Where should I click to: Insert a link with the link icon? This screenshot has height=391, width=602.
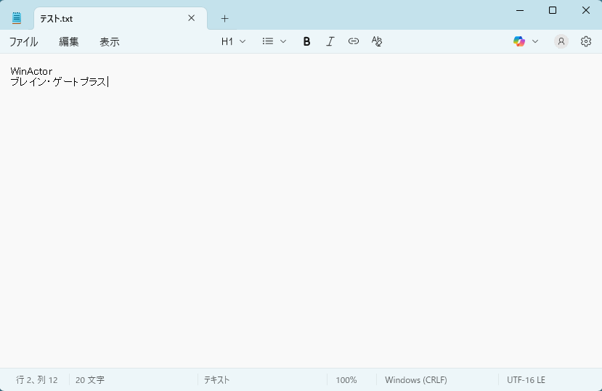pyautogui.click(x=353, y=41)
